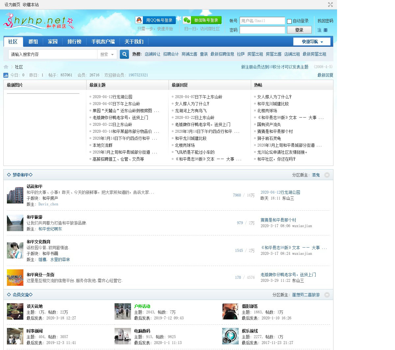
Task: Open the 新注册会员达到10积分 announcement
Action: (275, 67)
